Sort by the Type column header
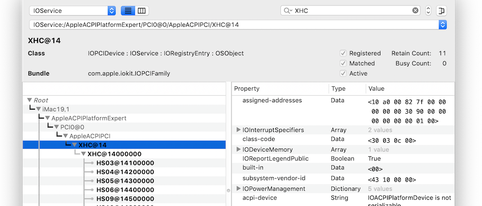The height and width of the screenshot is (206, 482). [x=347, y=89]
